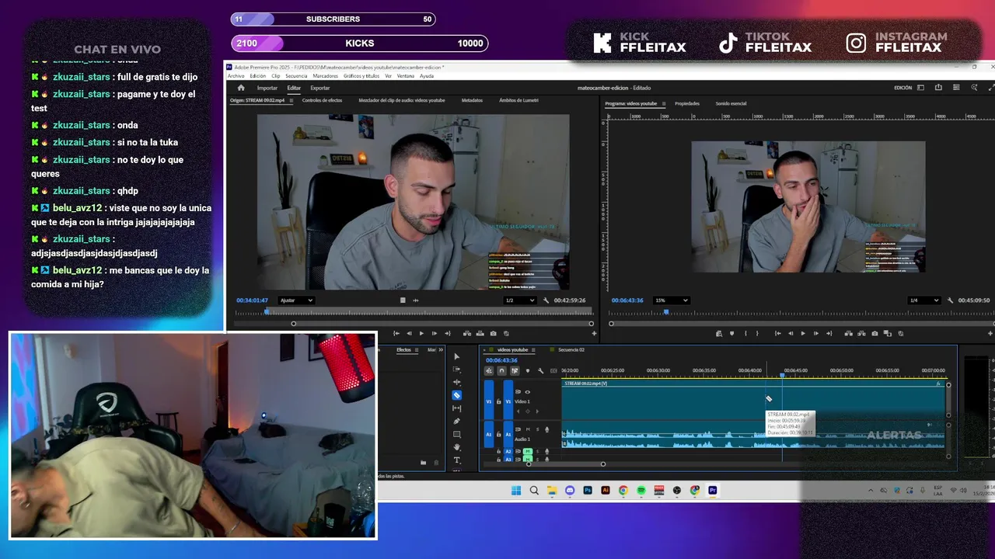Toggle linked selection in the timeline
Image resolution: width=995 pixels, height=559 pixels.
[515, 370]
